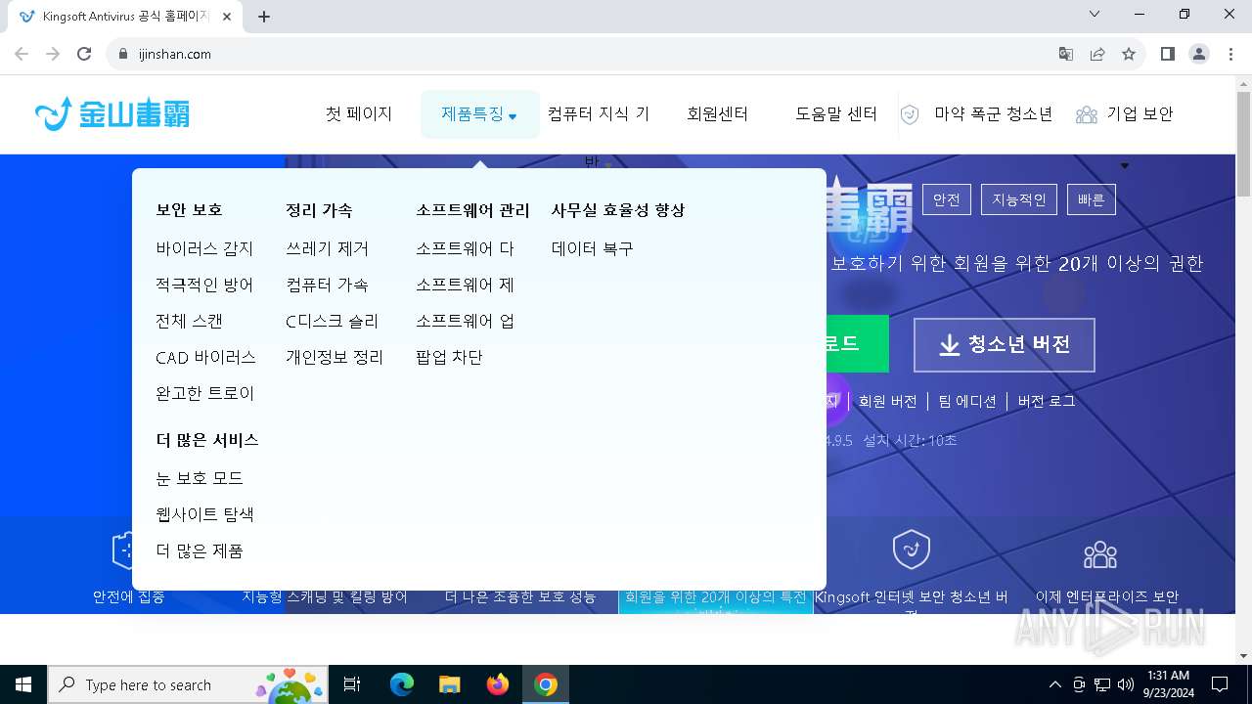Open the 회원센터 nav item
Screen dimensions: 1252x704
pos(717,113)
